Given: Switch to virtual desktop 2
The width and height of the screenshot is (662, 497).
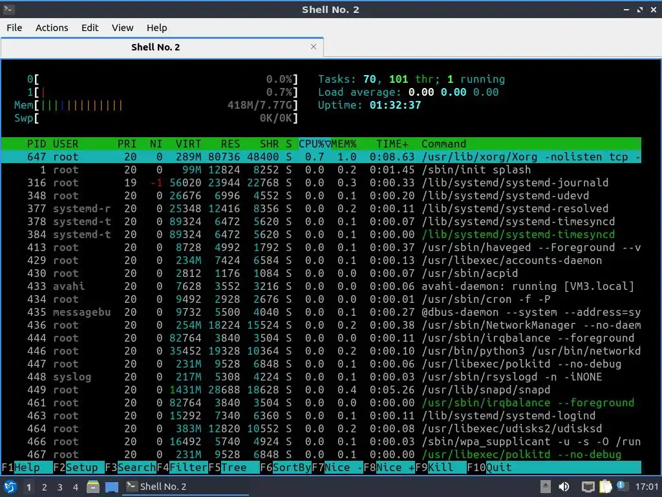Looking at the screenshot, I should 45,487.
